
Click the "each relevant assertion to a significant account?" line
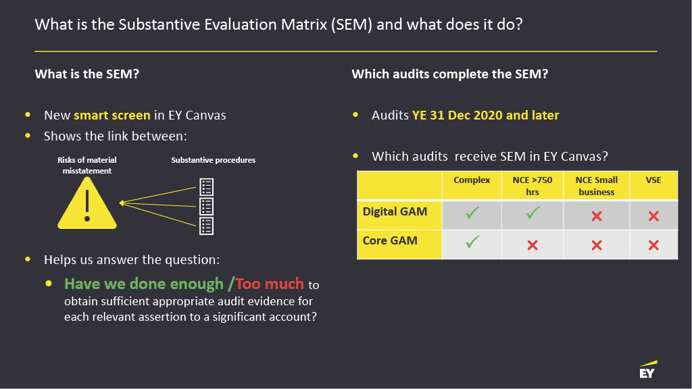click(191, 317)
